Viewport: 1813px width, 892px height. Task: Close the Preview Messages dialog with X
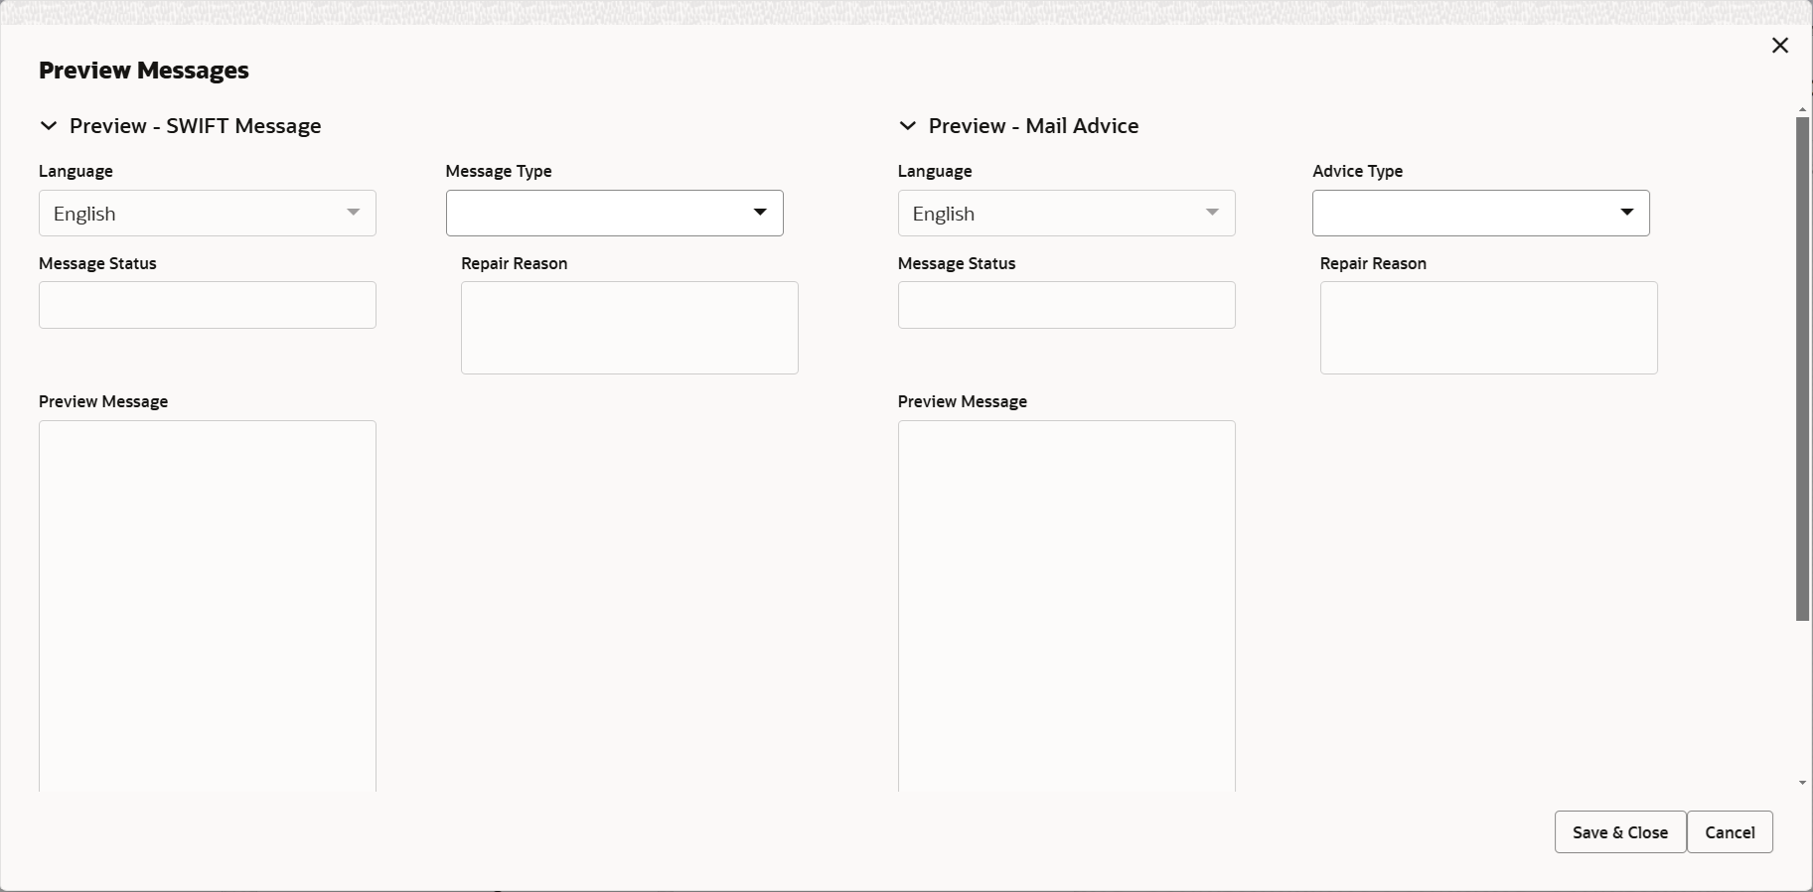1780,46
